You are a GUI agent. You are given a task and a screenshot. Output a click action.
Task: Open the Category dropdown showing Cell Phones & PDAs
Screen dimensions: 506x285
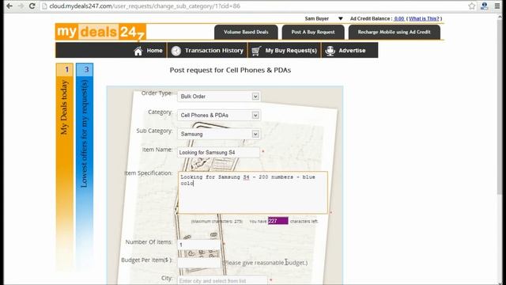219,115
